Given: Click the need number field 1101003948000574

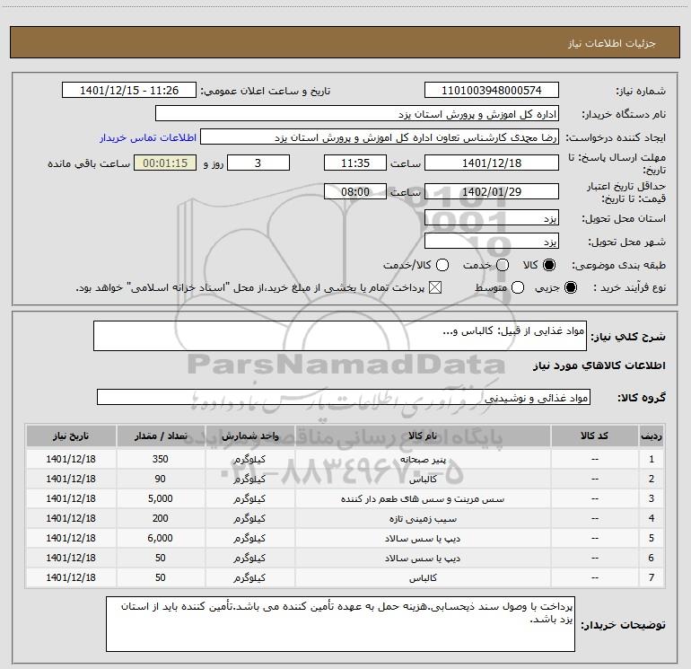Looking at the screenshot, I should coord(492,90).
